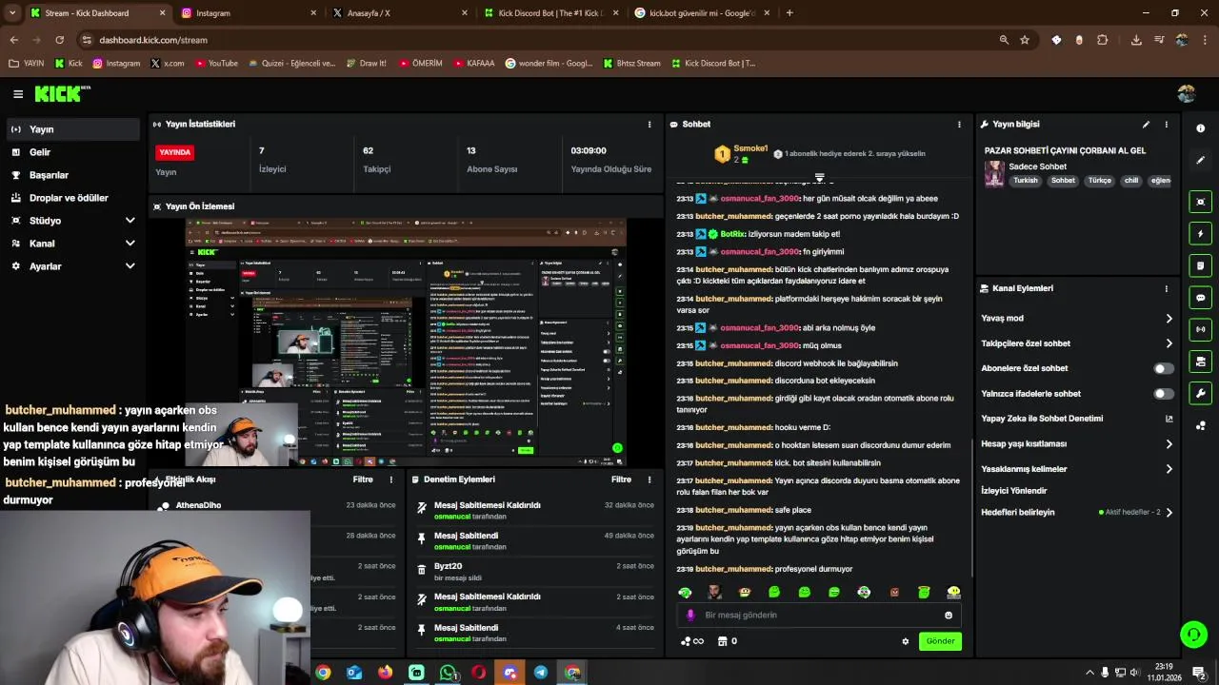Toggle Abonelere özel sohbet switch
The image size is (1219, 685).
click(x=1164, y=368)
